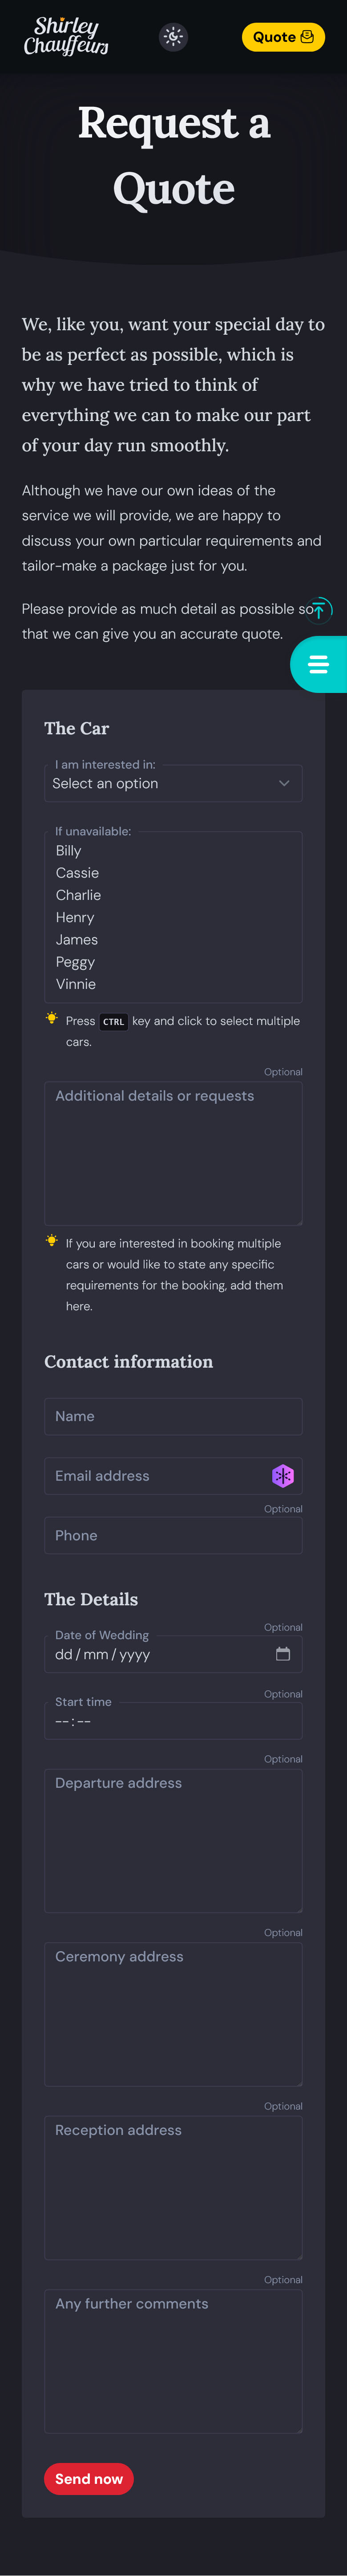Click the purple icon in the email field

click(x=283, y=1476)
